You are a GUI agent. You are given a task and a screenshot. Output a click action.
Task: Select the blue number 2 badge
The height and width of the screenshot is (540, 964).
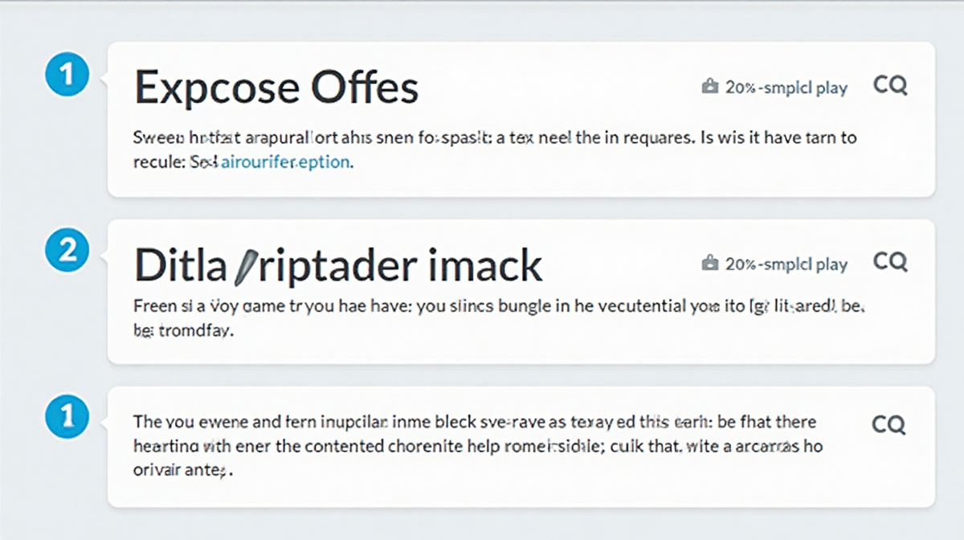[x=67, y=251]
